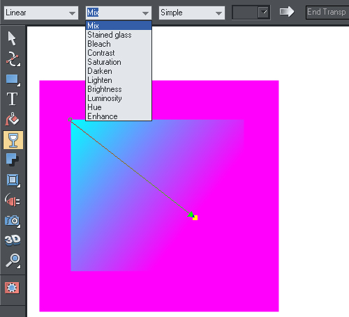The image size is (349, 317).
Task: Select the 3D extrude tool
Action: click(x=13, y=240)
